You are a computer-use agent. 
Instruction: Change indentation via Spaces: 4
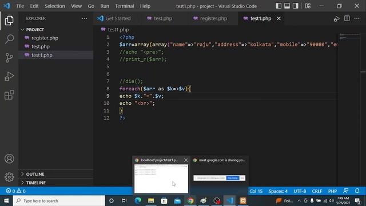278,191
